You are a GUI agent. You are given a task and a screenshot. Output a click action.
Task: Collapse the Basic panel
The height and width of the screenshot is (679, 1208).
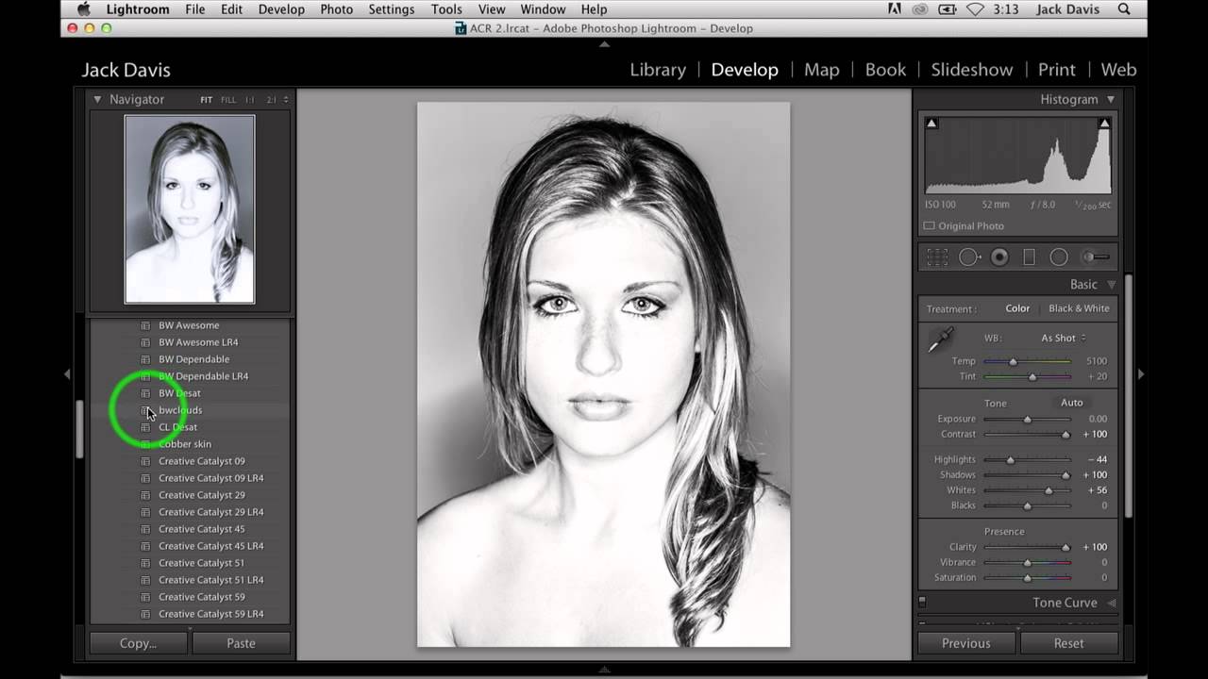pos(1111,285)
